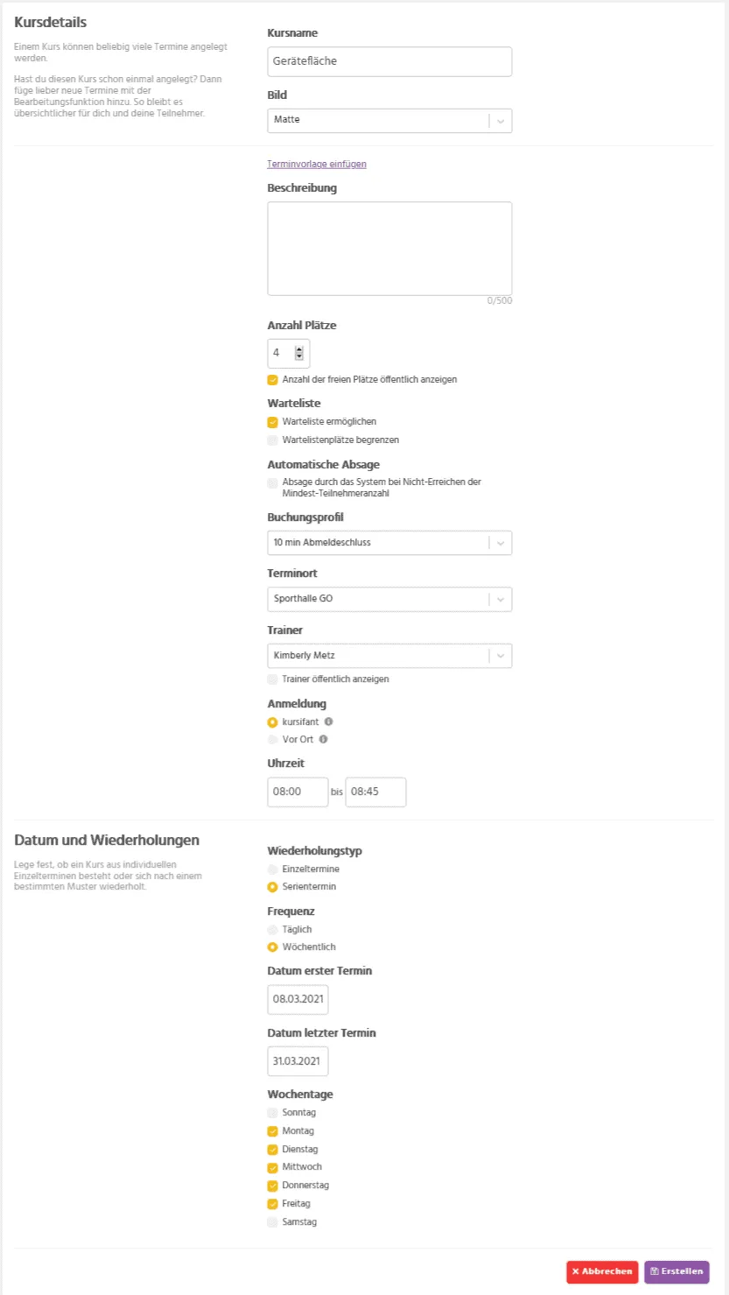
Task: Click the Abbrechen button
Action: tap(602, 1271)
